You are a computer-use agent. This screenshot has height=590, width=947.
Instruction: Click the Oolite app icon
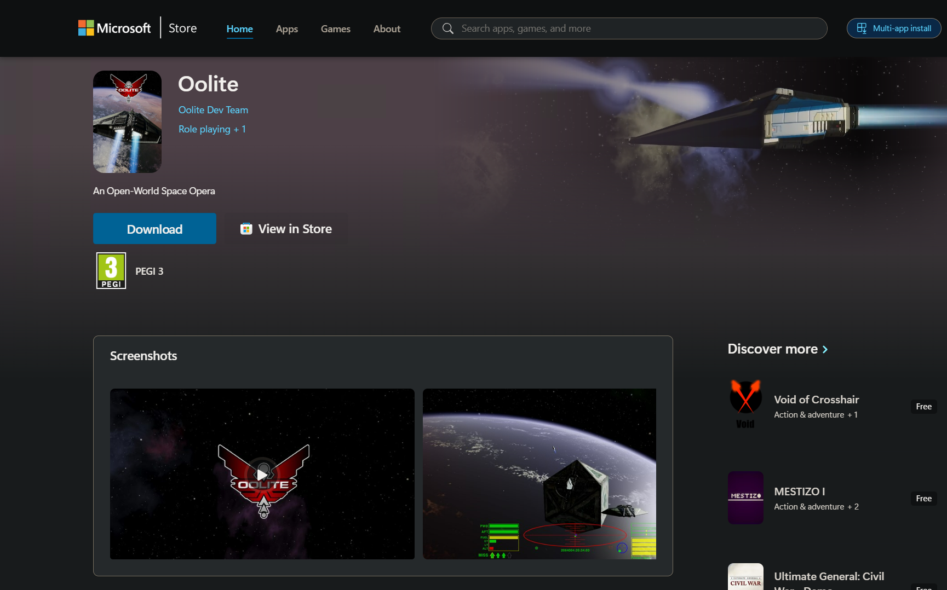(x=127, y=122)
